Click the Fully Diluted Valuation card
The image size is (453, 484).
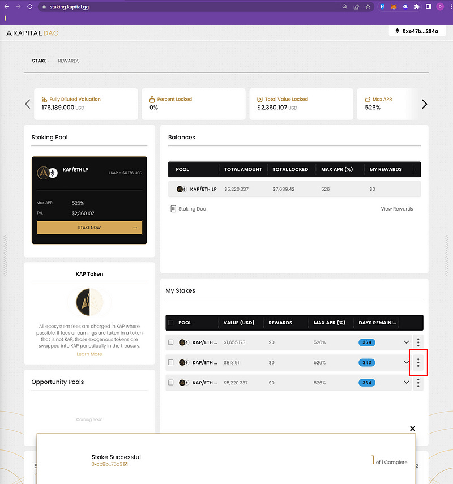[86, 104]
